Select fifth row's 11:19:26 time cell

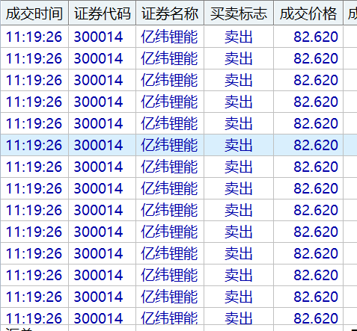pos(34,123)
